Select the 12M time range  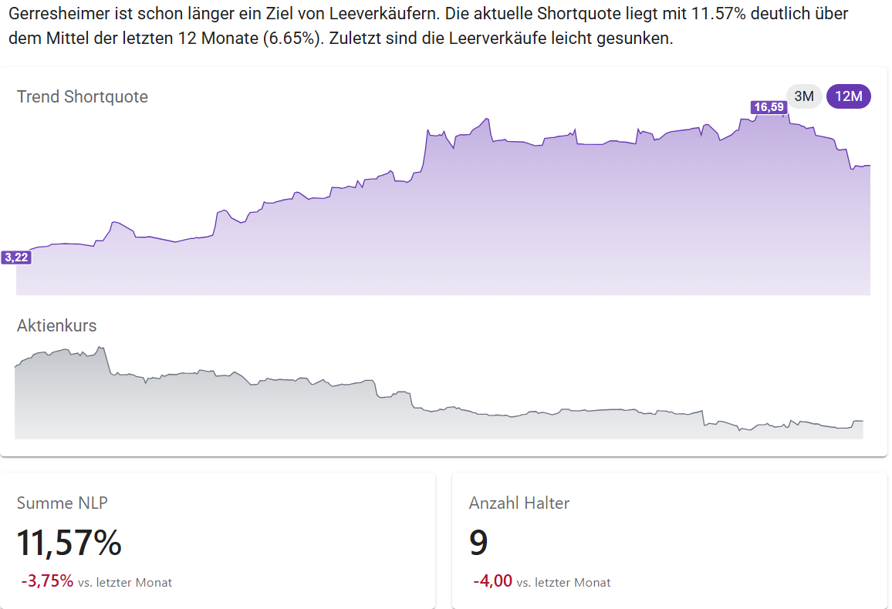[x=848, y=96]
